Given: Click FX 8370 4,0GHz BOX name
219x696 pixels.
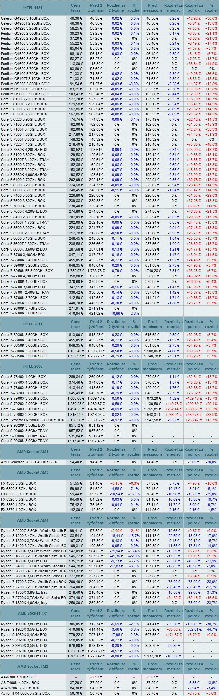Looking at the screenshot, I should (19, 510).
